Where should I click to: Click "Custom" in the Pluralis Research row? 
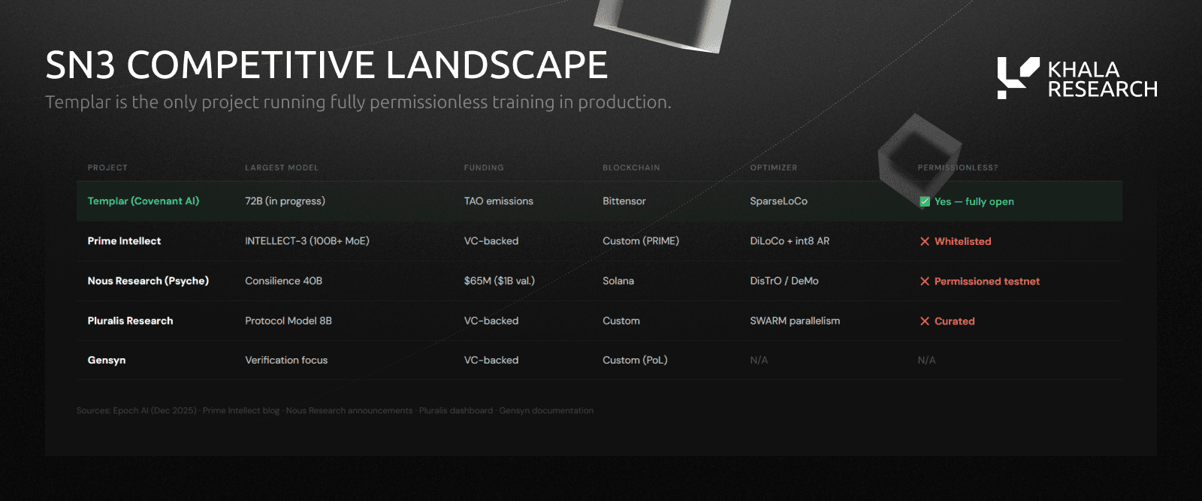[621, 320]
